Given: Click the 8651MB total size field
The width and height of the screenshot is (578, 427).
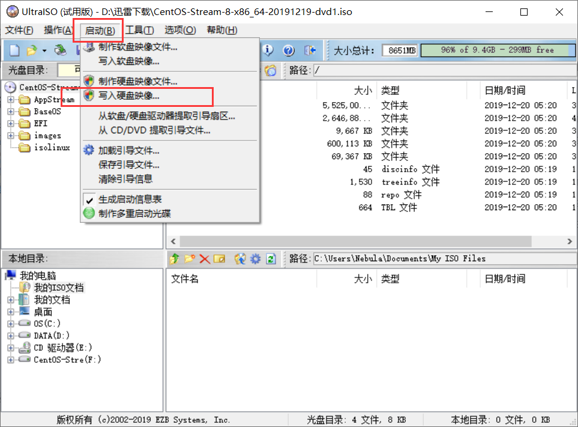Looking at the screenshot, I should 400,50.
